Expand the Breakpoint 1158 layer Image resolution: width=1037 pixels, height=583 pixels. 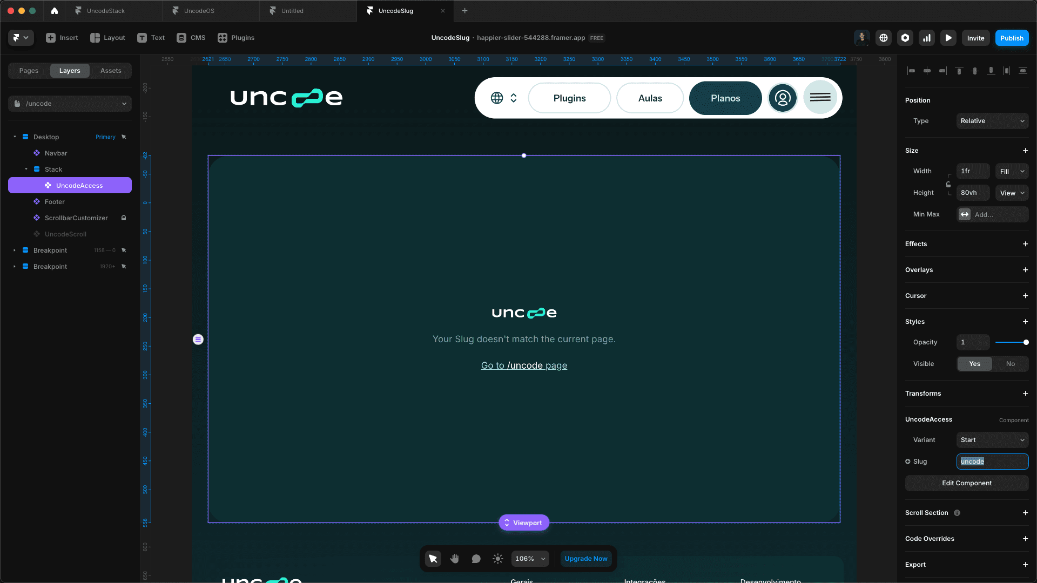(x=15, y=250)
